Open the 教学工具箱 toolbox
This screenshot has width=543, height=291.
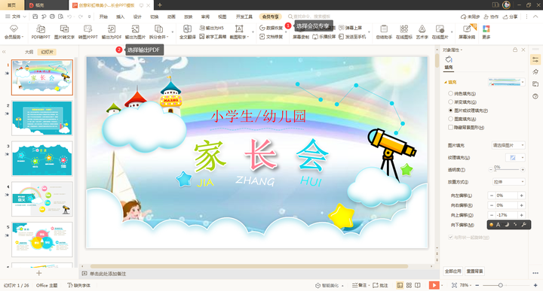click(213, 37)
